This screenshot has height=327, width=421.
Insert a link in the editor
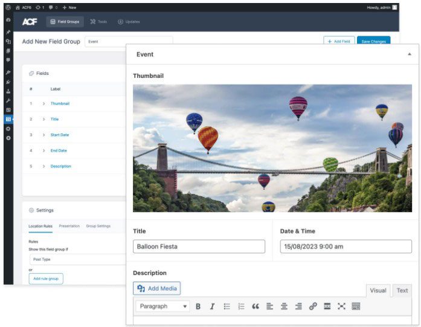pyautogui.click(x=313, y=306)
